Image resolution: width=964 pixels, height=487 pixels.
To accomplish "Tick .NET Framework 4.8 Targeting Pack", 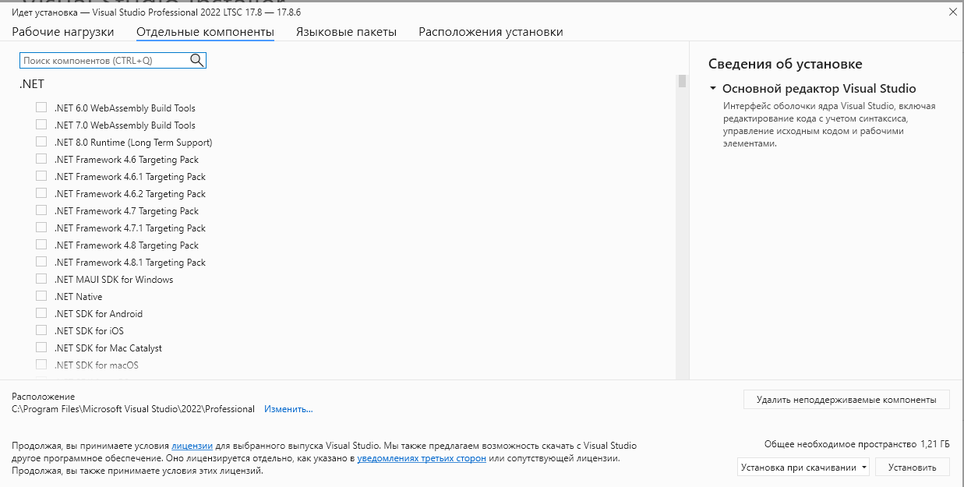I will [x=41, y=245].
